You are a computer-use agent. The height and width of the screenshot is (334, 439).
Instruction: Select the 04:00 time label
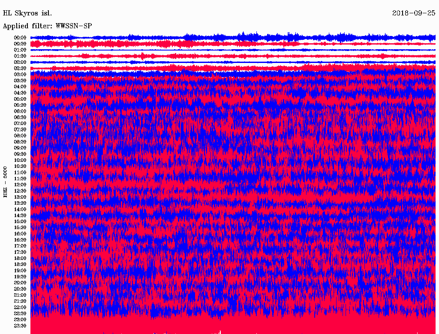(20, 87)
